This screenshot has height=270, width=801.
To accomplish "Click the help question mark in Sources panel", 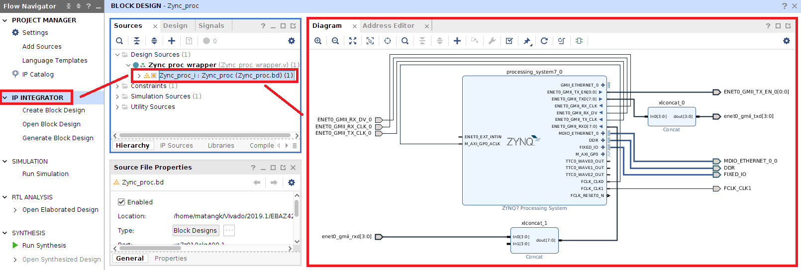I will [263, 26].
